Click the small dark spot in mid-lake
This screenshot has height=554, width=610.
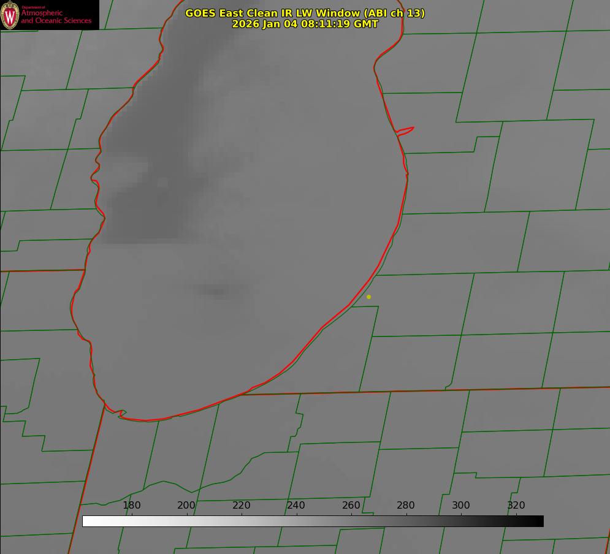215,291
